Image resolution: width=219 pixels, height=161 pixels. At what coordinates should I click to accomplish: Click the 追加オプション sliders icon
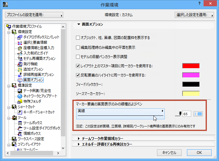click(x=20, y=69)
